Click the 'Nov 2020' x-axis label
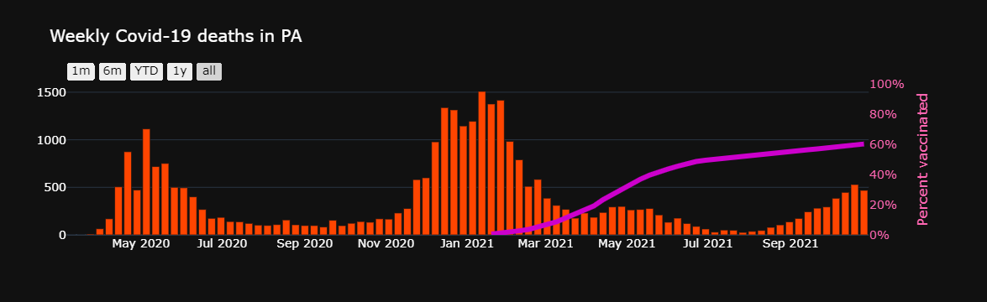 (x=386, y=243)
